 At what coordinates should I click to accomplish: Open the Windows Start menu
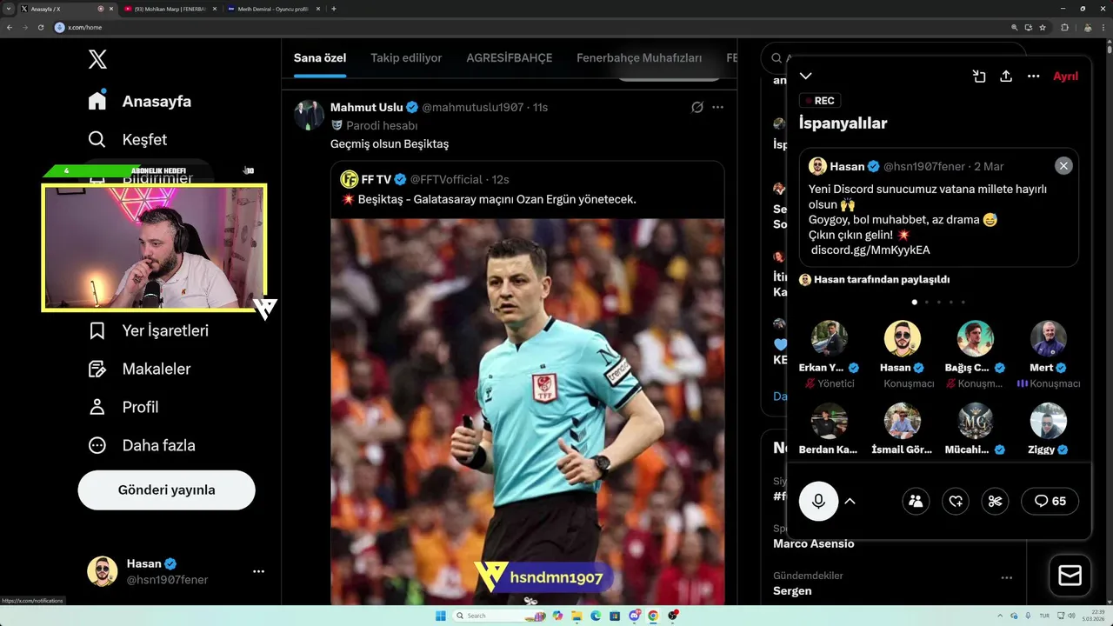click(440, 616)
